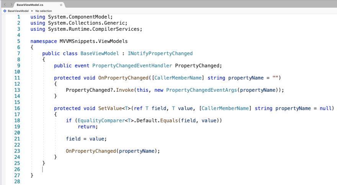337x185 pixels.
Task: Click CallerMemberName attribute on line 16
Action: click(225, 108)
